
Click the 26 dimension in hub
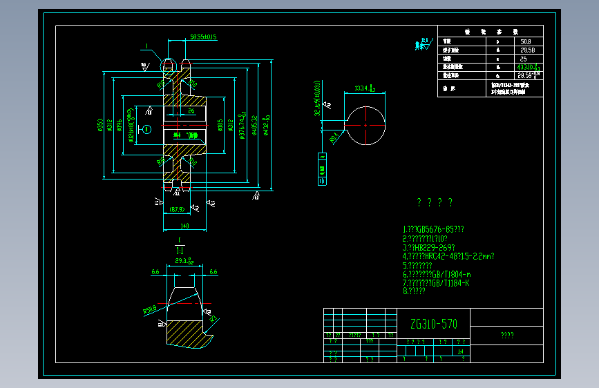tap(191, 110)
